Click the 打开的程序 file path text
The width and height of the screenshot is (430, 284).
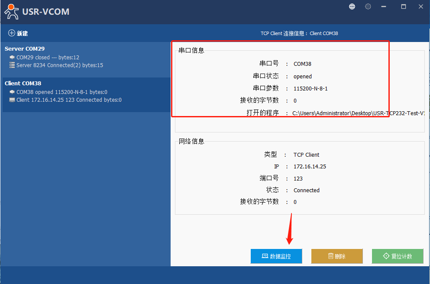pyautogui.click(x=358, y=113)
